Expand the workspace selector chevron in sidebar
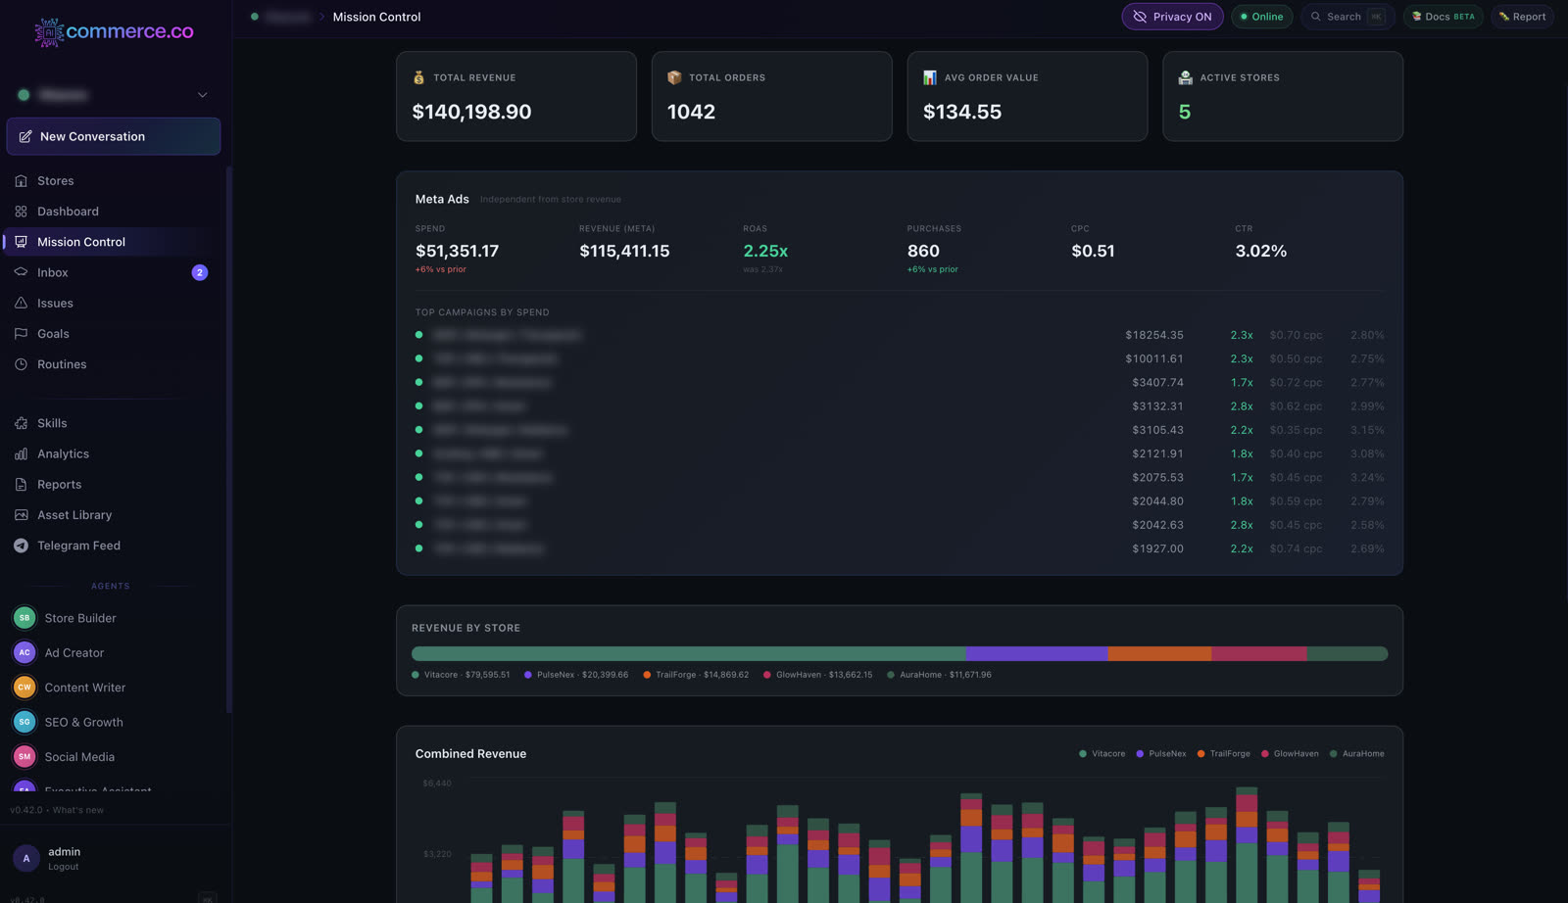Image resolution: width=1568 pixels, height=903 pixels. tap(203, 95)
